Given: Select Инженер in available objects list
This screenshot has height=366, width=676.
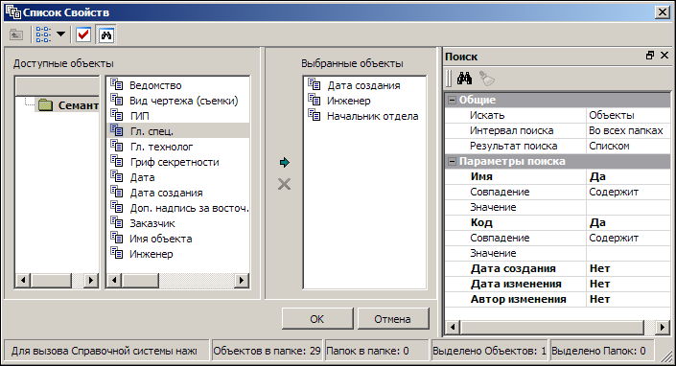Looking at the screenshot, I should (x=152, y=254).
